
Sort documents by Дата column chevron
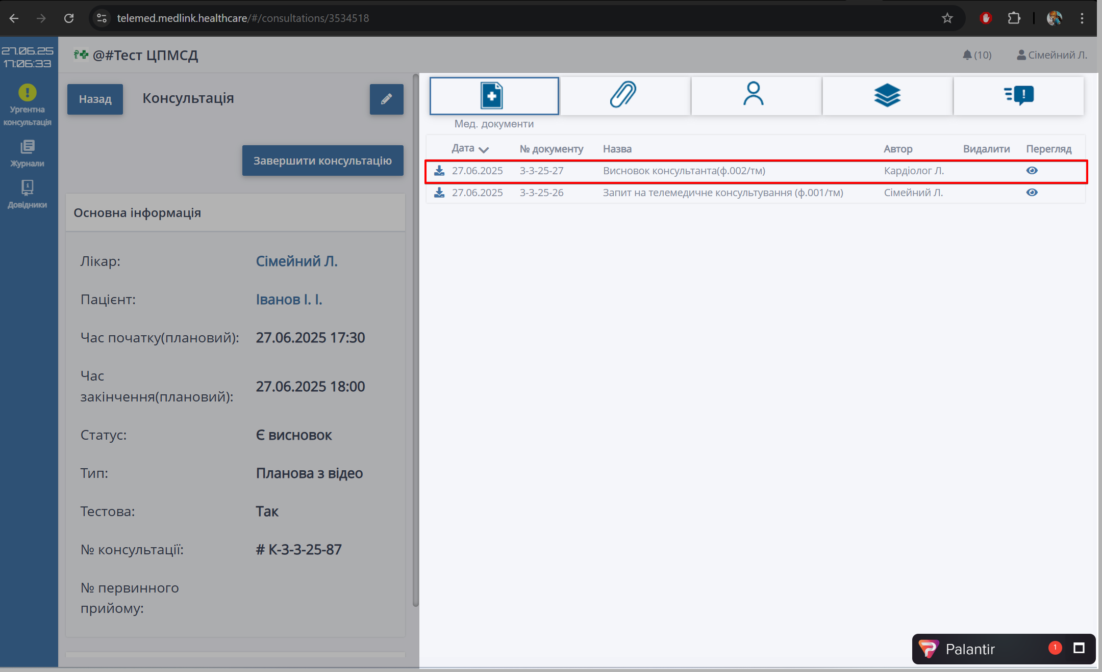(x=484, y=149)
